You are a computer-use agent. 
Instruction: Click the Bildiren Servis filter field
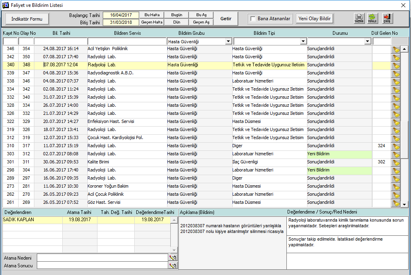127,41
